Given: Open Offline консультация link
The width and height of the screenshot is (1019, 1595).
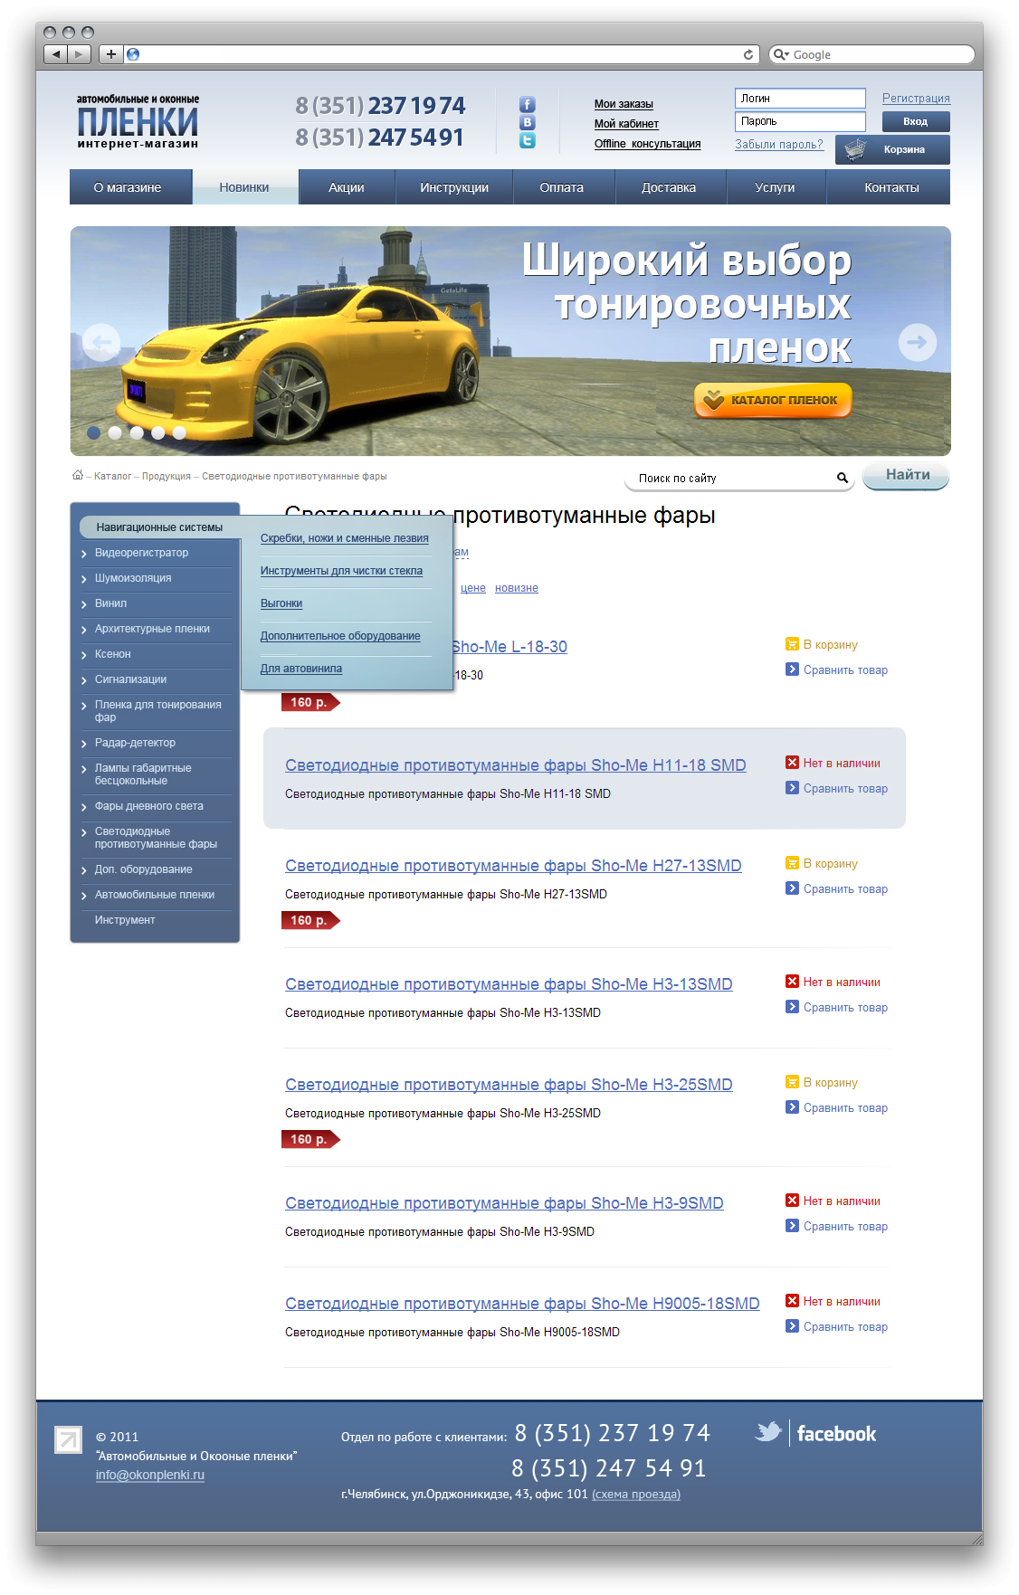Looking at the screenshot, I should click(x=647, y=144).
